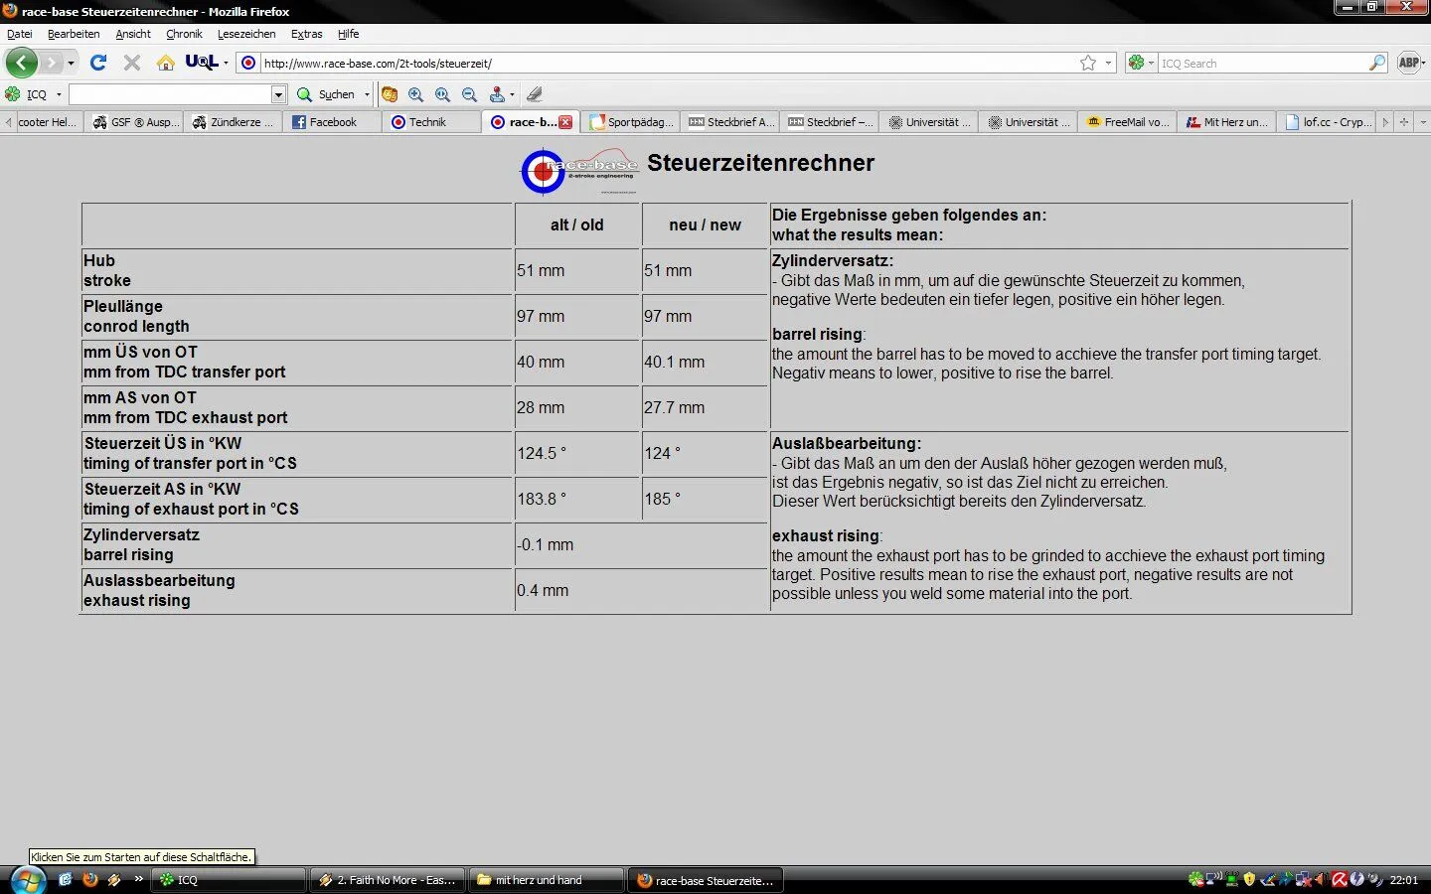Go to home page via house icon
Viewport: 1431px width, 894px height.
[166, 63]
